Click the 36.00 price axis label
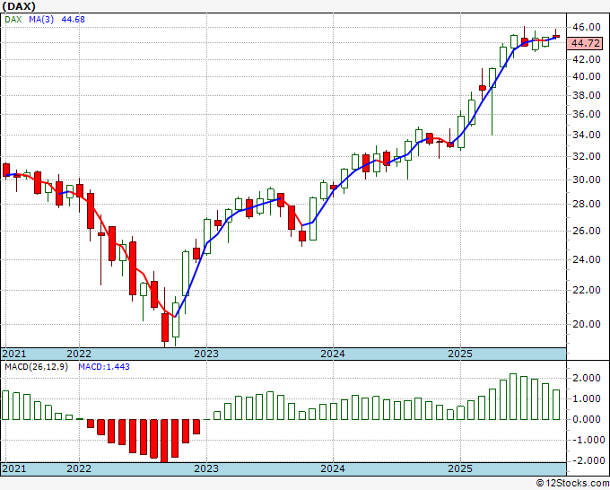This screenshot has width=610, height=490. click(587, 114)
